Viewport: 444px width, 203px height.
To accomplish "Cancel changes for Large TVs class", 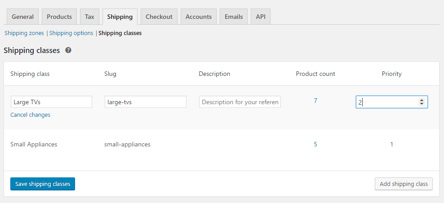I will [x=30, y=115].
